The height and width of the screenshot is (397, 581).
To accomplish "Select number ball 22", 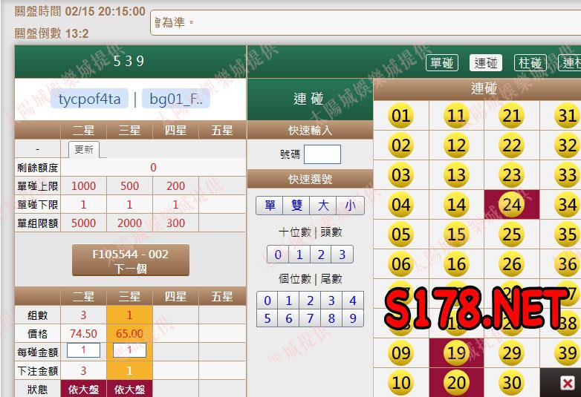I will [512, 145].
